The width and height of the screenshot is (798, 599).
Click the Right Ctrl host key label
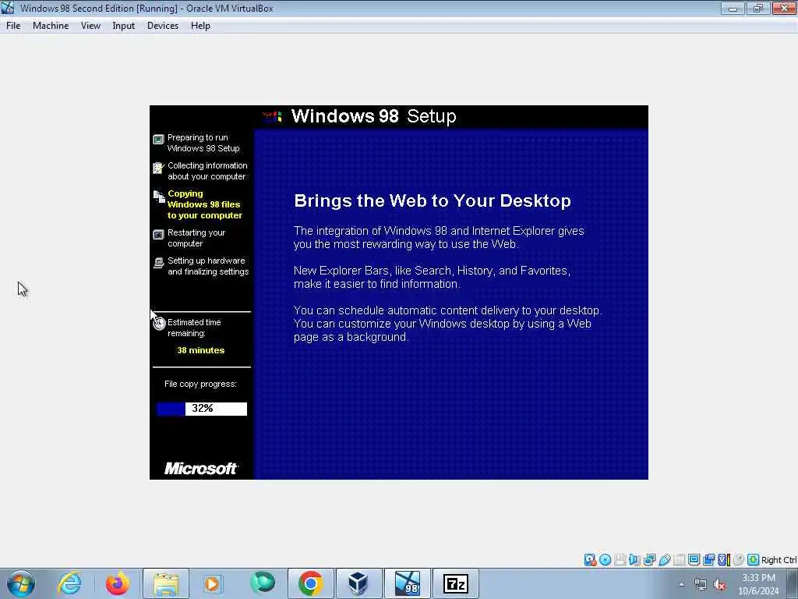coord(779,560)
